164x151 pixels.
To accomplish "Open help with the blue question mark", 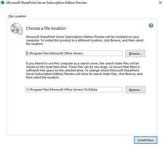I will point(151,25).
